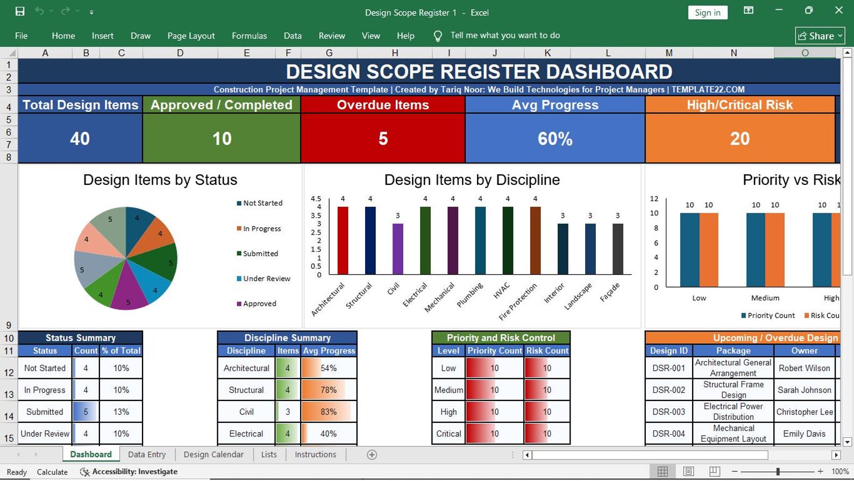Click the Under Review legend entry

(x=264, y=278)
